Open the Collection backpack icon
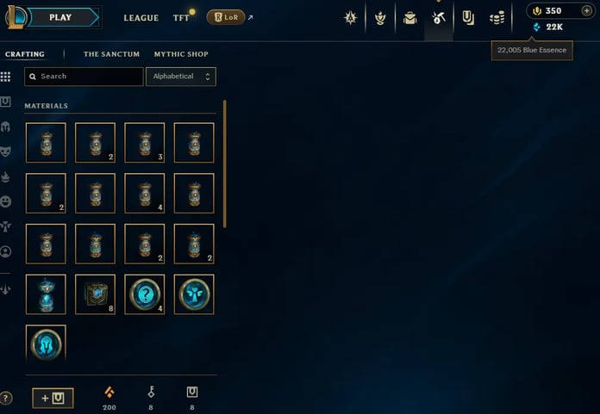This screenshot has height=414, width=600. click(409, 18)
